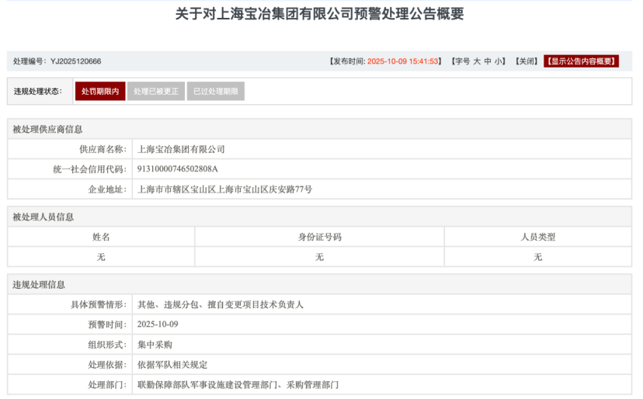This screenshot has width=643, height=399.
Task: Click the 人员类型 column header
Action: [537, 237]
